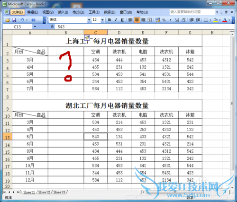The width and height of the screenshot is (237, 202).
Task: Open the 工具(T) menu
Action: (94, 12)
